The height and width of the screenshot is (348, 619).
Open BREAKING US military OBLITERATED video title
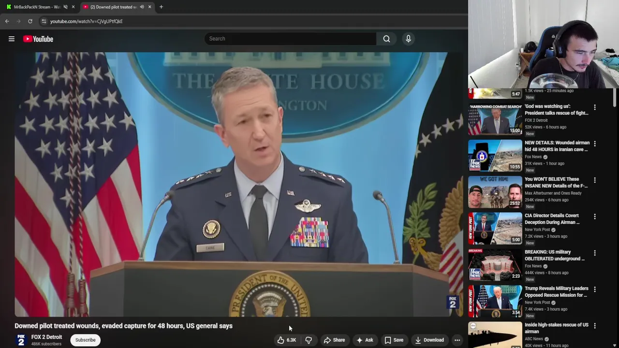555,256
